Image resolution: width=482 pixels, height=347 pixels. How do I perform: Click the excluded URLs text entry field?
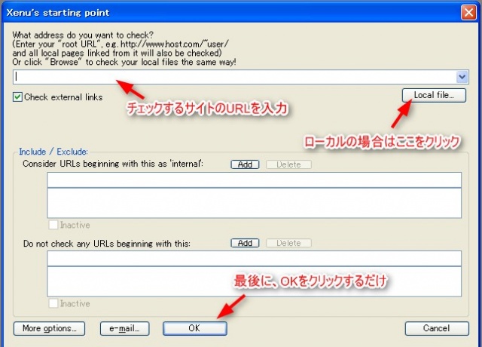point(255,258)
